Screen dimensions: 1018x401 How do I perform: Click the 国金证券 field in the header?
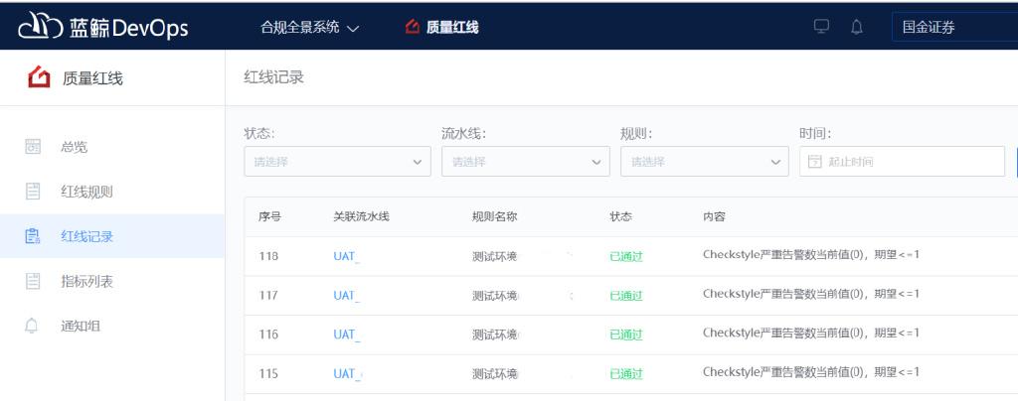(954, 27)
